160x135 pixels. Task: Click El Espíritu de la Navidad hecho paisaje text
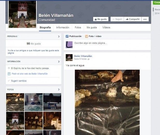pos(30,68)
